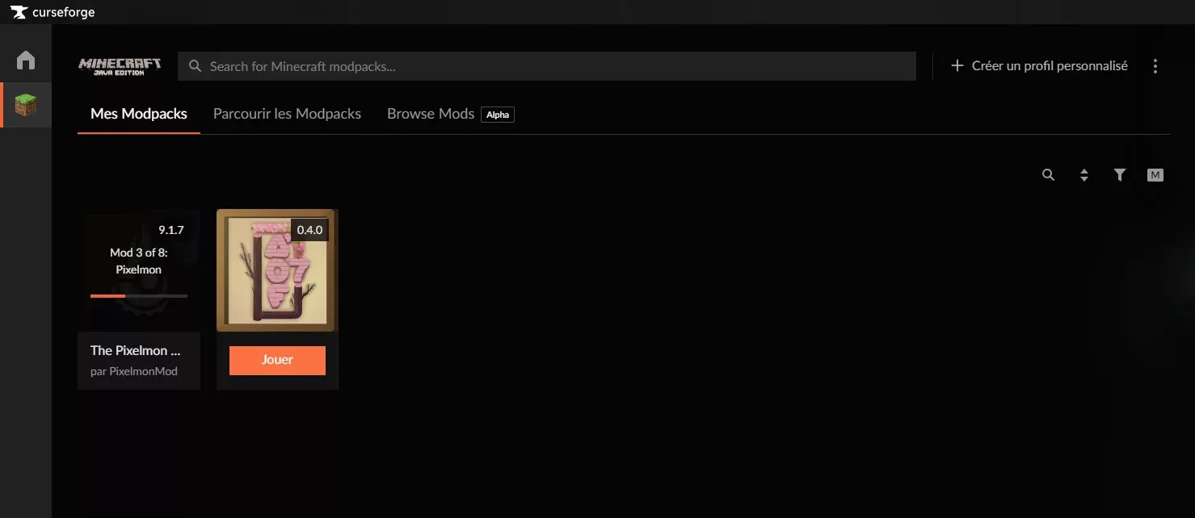
Task: Open Parcourir les Modpacks tab
Action: [x=287, y=114]
